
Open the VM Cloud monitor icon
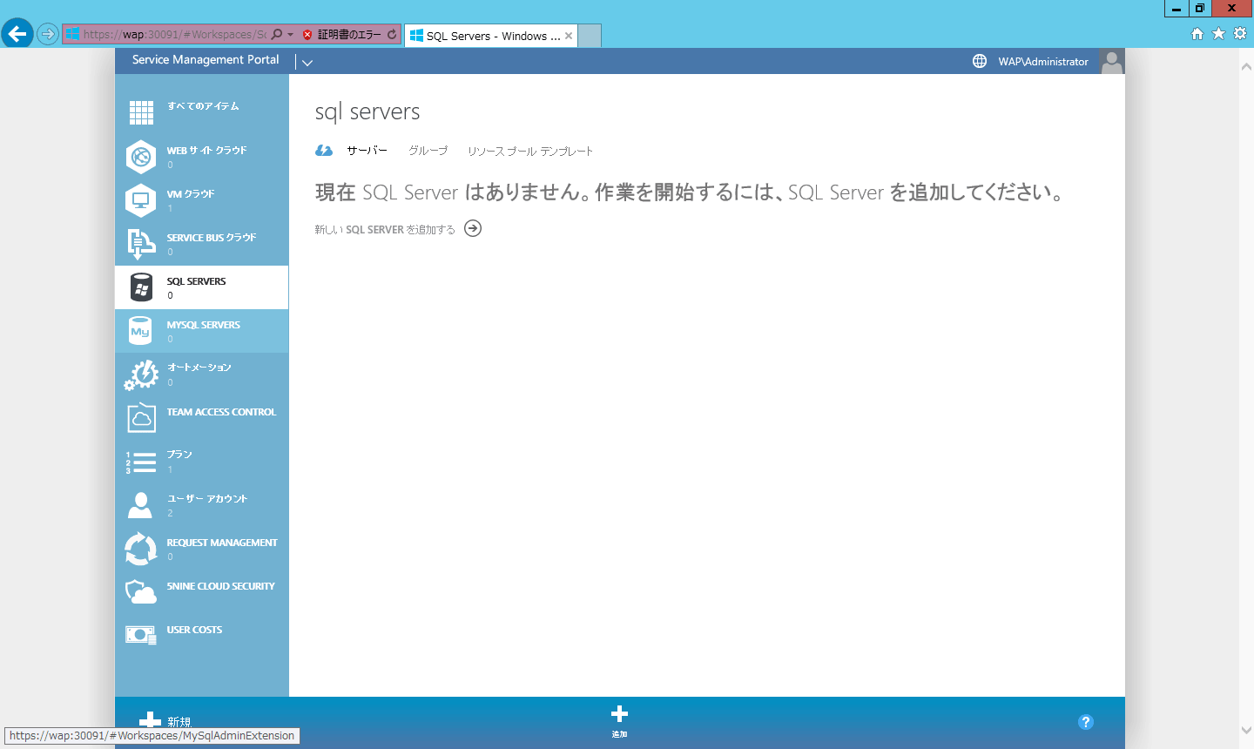click(x=140, y=200)
